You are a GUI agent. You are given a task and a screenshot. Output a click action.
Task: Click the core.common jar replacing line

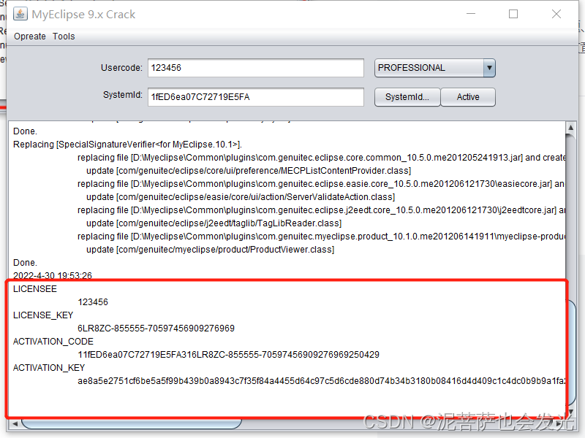321,158
